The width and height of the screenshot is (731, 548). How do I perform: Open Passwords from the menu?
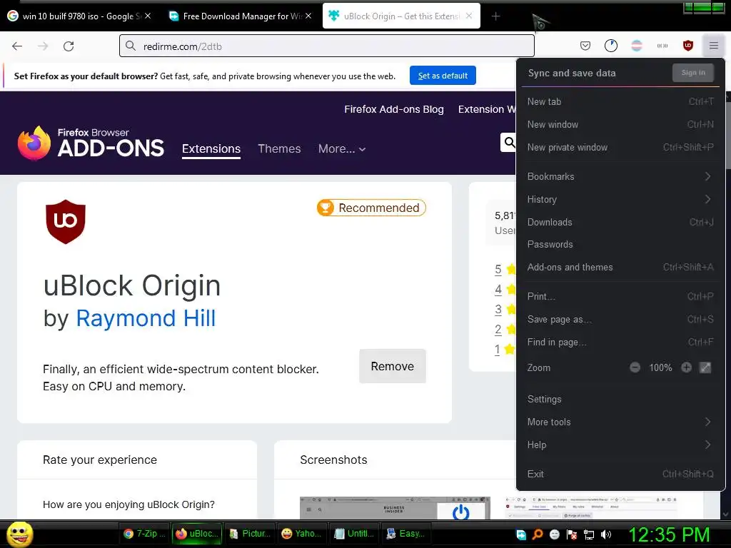(620, 245)
